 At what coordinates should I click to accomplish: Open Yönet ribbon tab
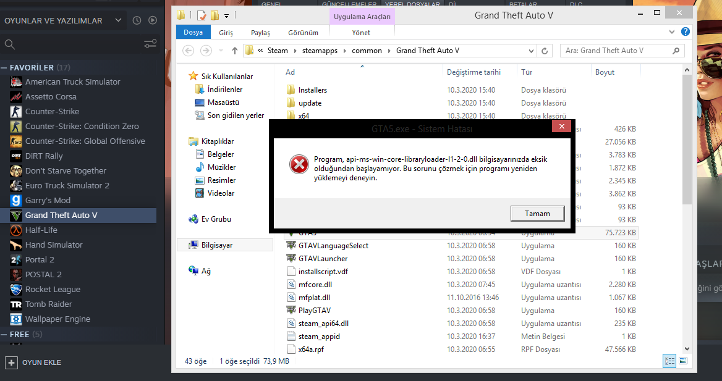click(x=361, y=33)
